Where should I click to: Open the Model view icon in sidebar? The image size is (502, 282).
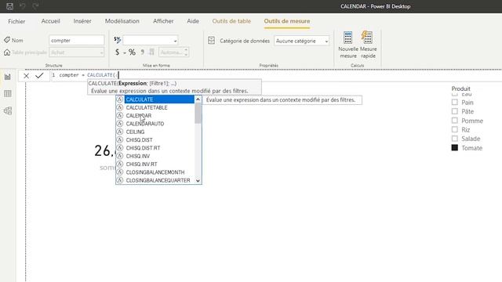coord(8,110)
